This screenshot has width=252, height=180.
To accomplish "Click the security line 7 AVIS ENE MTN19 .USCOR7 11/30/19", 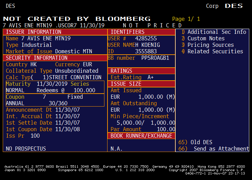I will (54, 26).
